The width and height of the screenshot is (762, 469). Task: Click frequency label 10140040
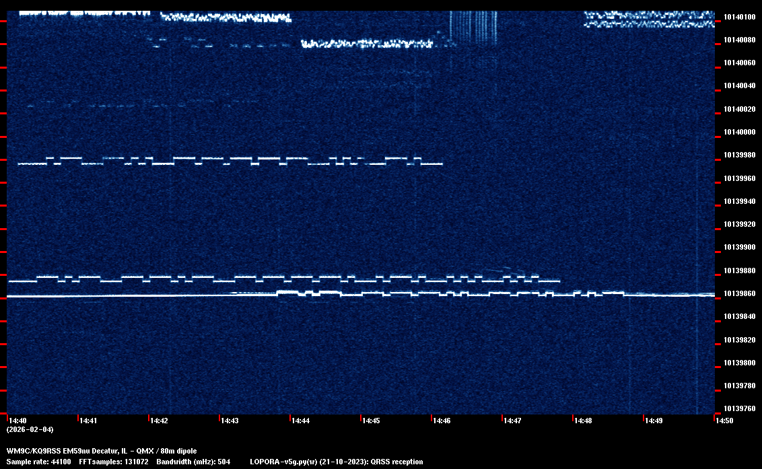point(740,85)
